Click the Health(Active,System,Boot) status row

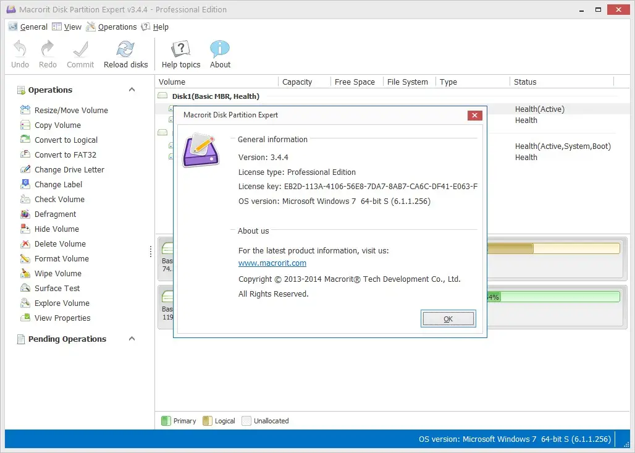coord(563,146)
